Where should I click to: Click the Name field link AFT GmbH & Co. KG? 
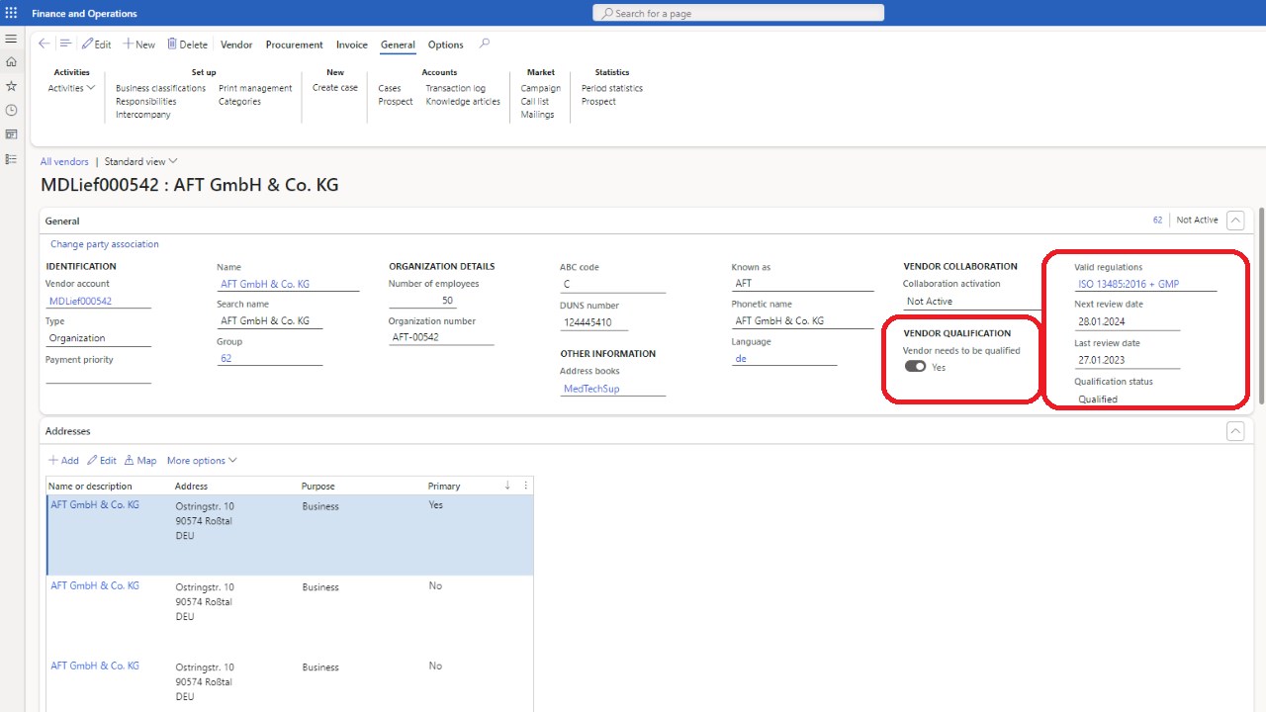[288, 284]
